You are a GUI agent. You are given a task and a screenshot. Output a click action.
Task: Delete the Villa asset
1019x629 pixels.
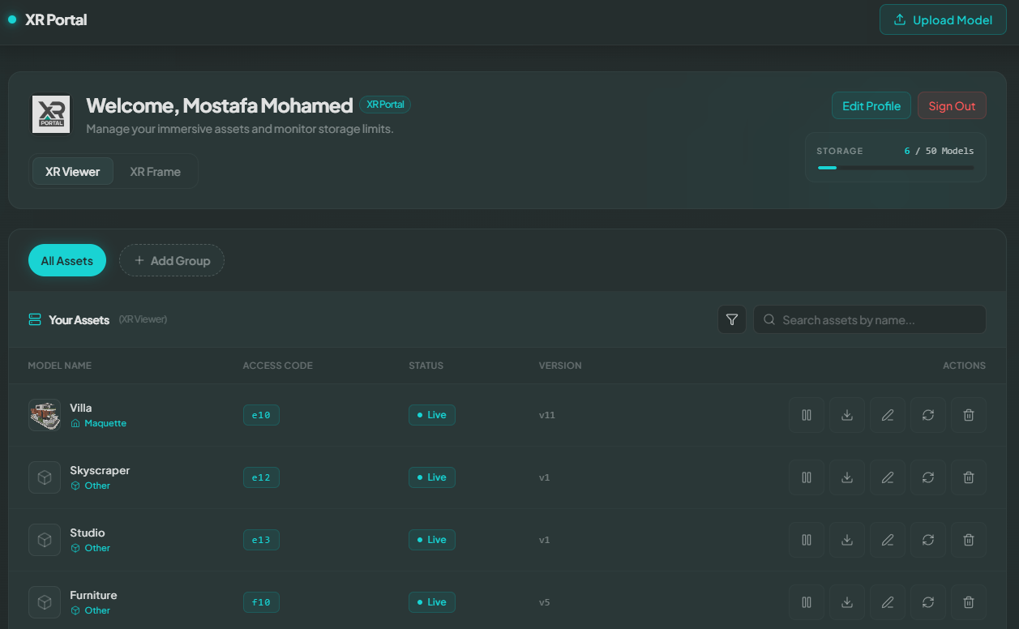point(969,415)
